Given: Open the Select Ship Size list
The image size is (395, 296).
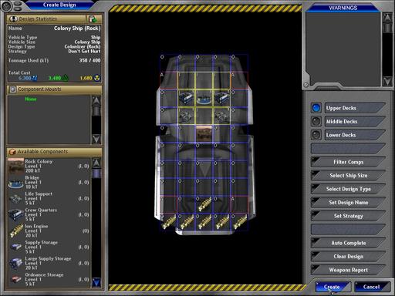Looking at the screenshot, I should pos(349,176).
